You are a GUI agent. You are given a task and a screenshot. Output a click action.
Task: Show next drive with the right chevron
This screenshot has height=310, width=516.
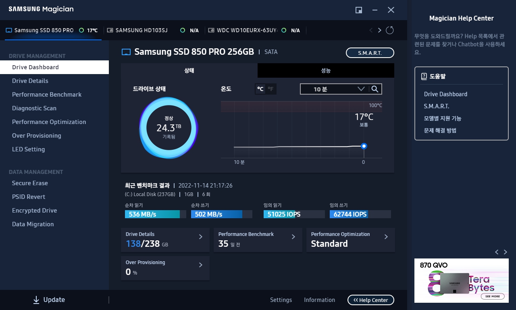click(x=379, y=30)
